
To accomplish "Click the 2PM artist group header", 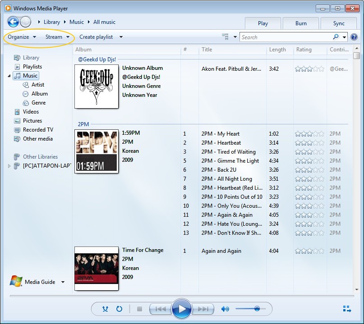I will (83, 124).
